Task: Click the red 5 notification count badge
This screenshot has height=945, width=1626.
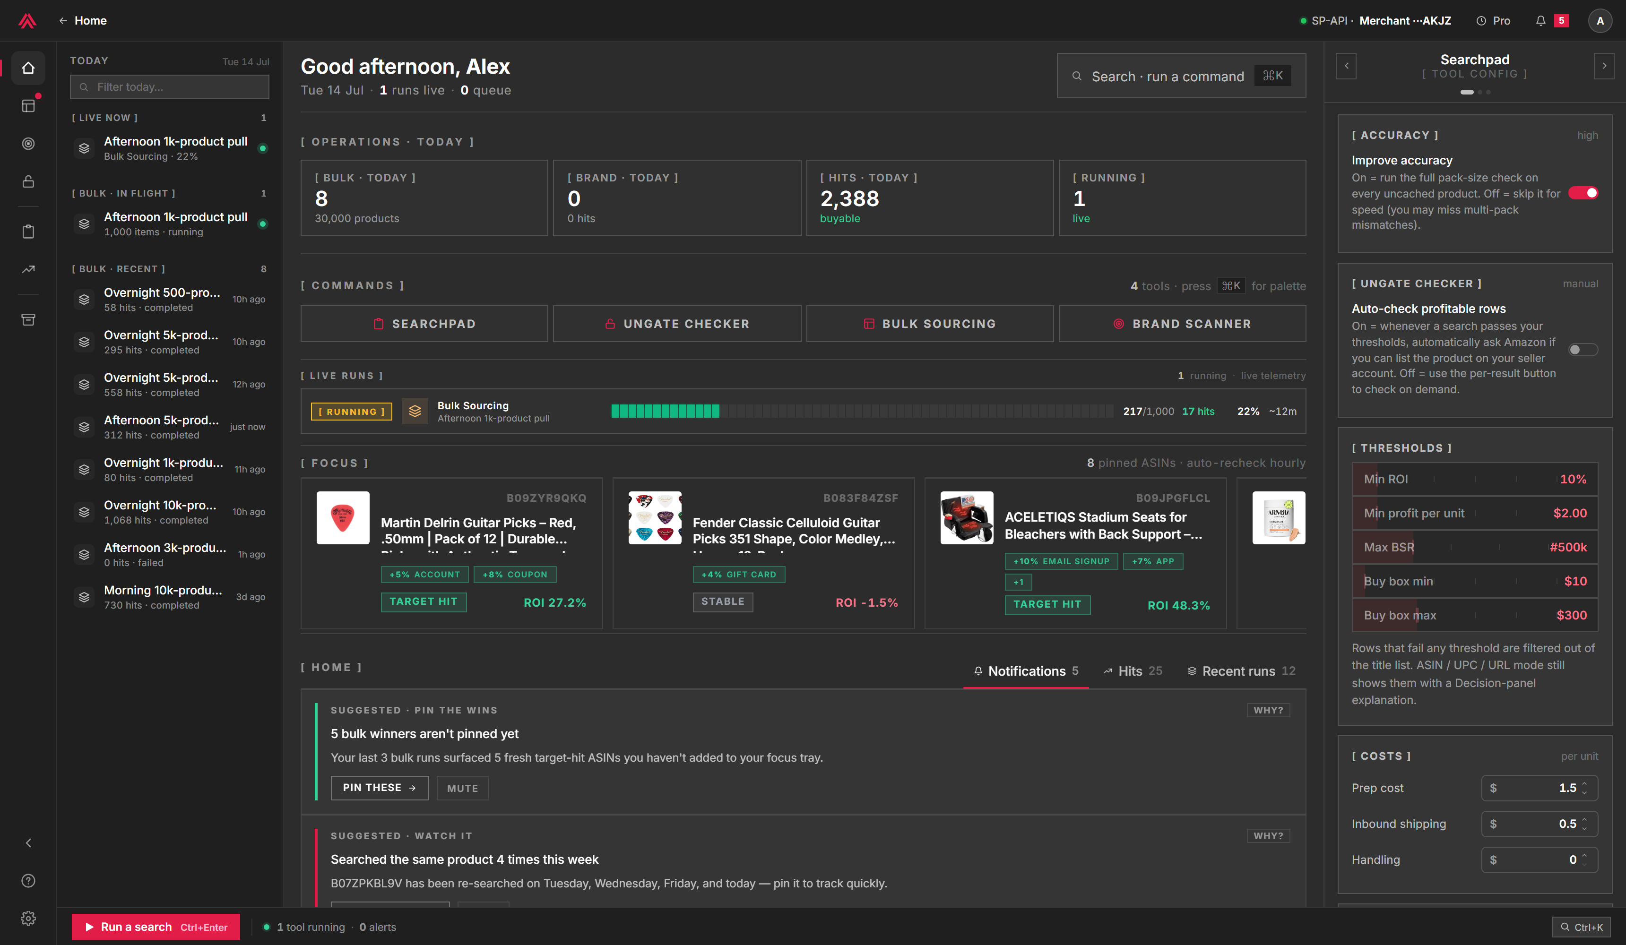Action: click(x=1561, y=21)
